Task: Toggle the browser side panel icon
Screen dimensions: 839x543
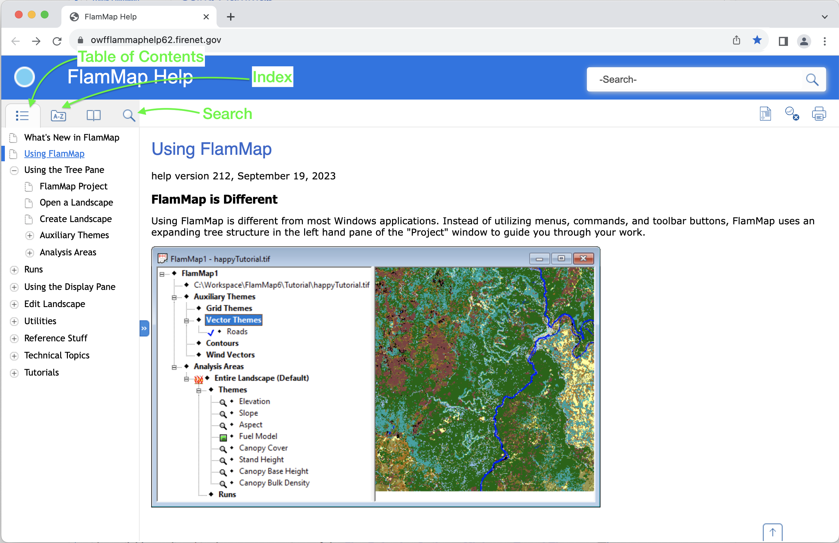Action: coord(783,41)
